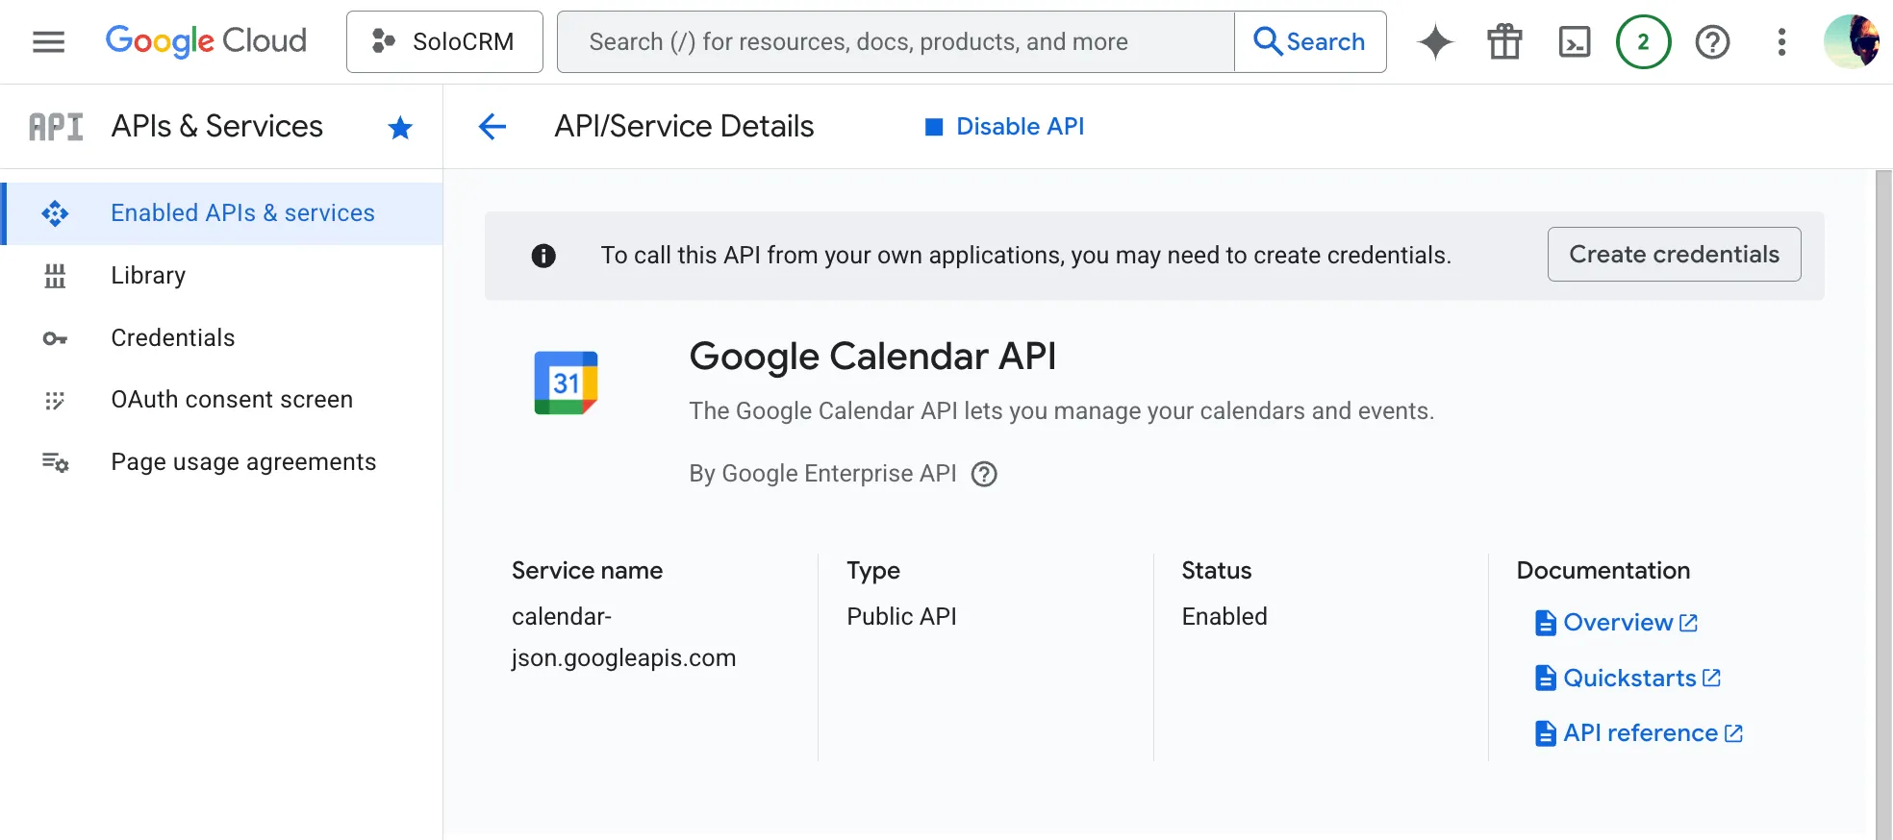Click the Enabled APIs diamond icon
The width and height of the screenshot is (1893, 840).
pos(55,213)
